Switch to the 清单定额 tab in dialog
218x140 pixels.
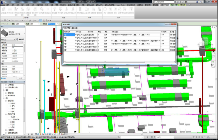[74, 28]
